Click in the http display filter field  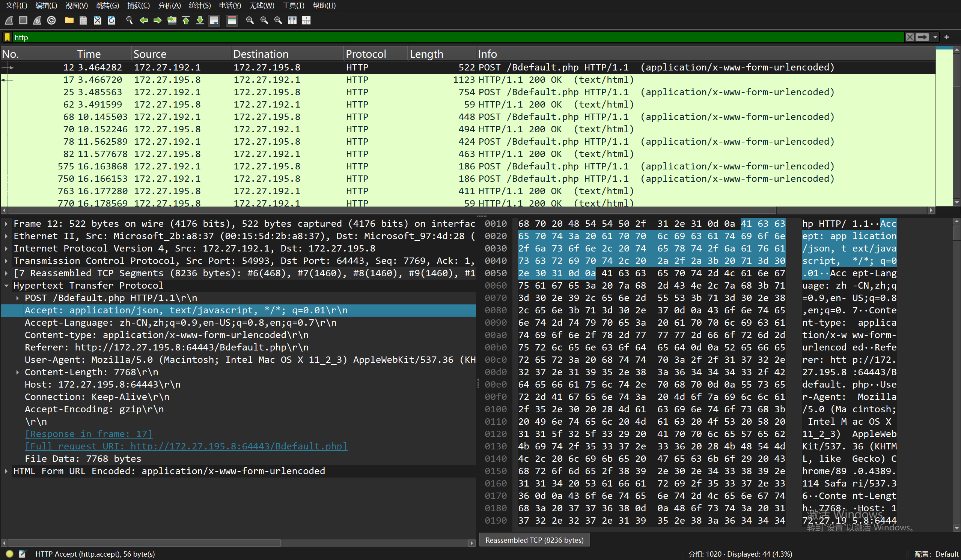point(458,37)
